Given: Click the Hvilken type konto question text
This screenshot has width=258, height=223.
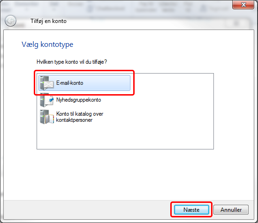Looking at the screenshot, I should 72,62.
